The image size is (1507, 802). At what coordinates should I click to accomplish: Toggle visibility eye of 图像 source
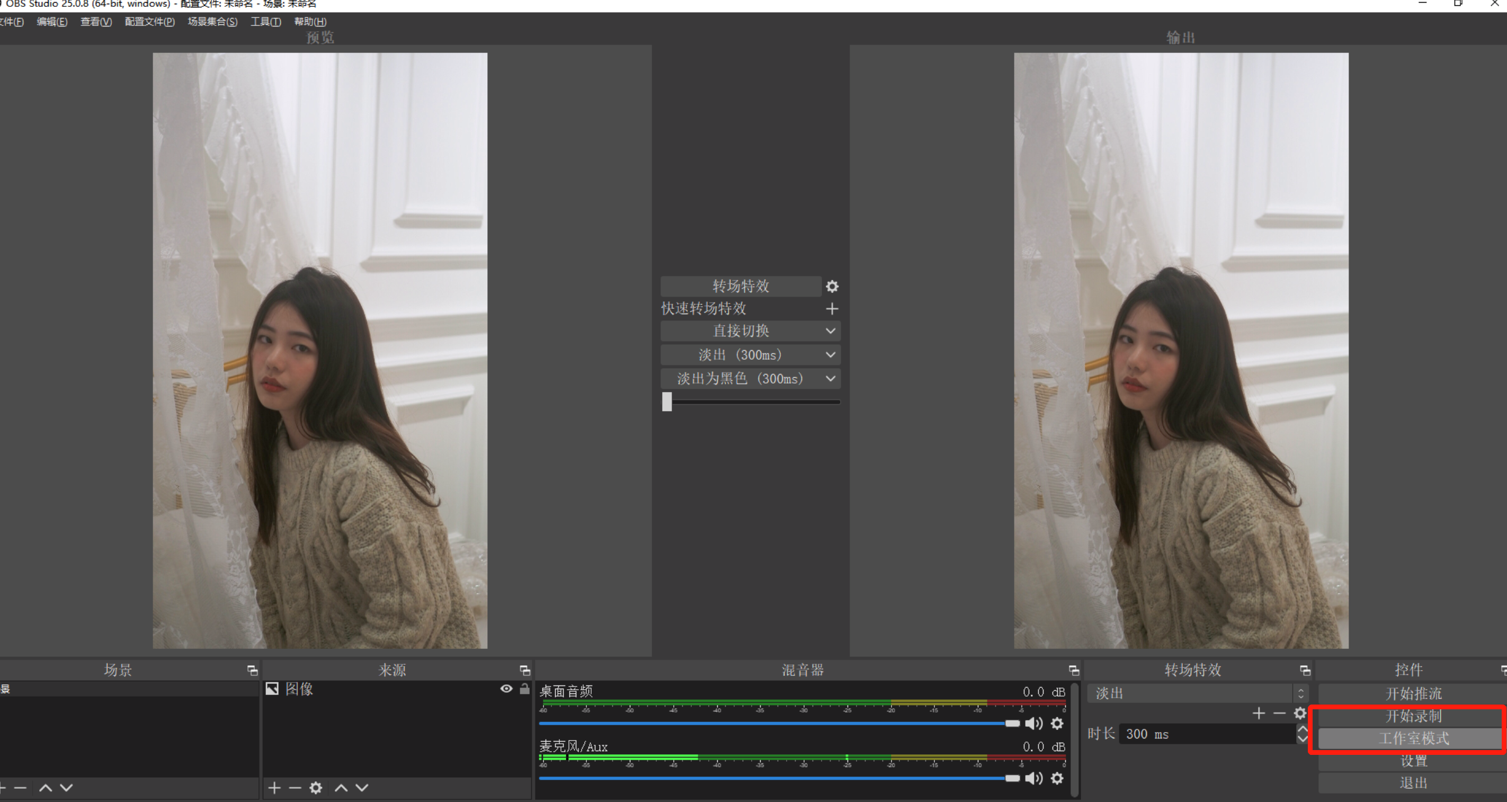(x=506, y=689)
